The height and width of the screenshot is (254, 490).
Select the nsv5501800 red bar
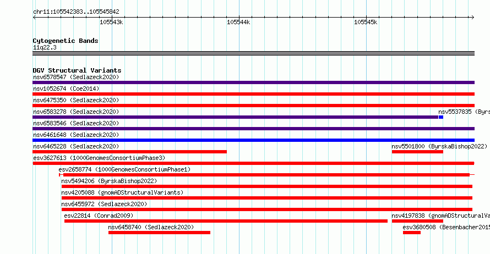417,152
